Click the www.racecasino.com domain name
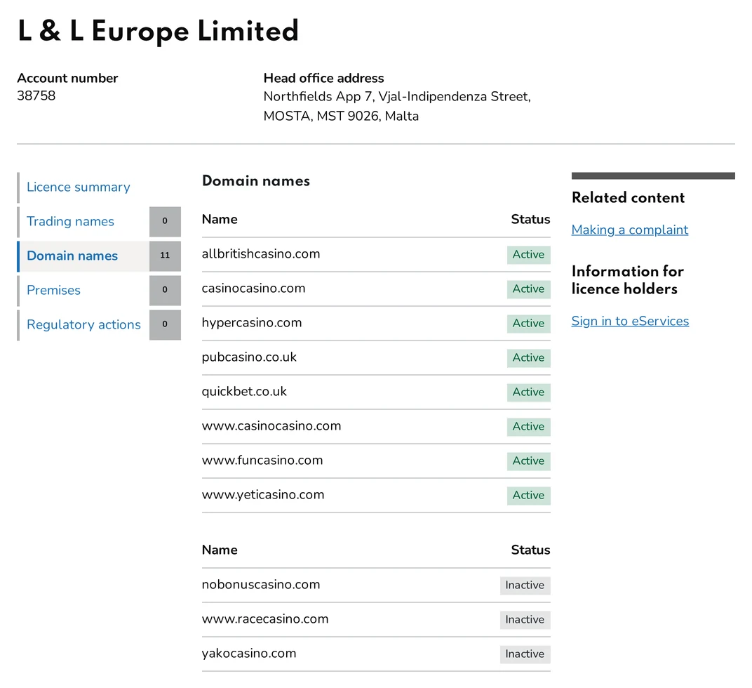 click(265, 619)
